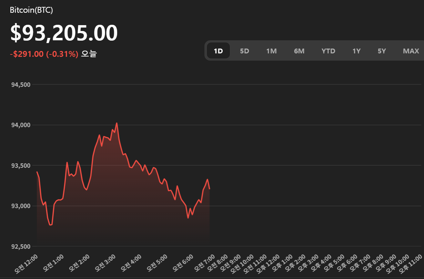The image size is (424, 279).
Task: Click the 오전 6:00 x-axis label
Action: (183, 263)
